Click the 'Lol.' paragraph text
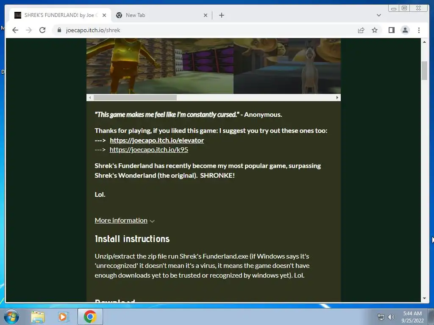This screenshot has height=325, width=434. click(100, 195)
